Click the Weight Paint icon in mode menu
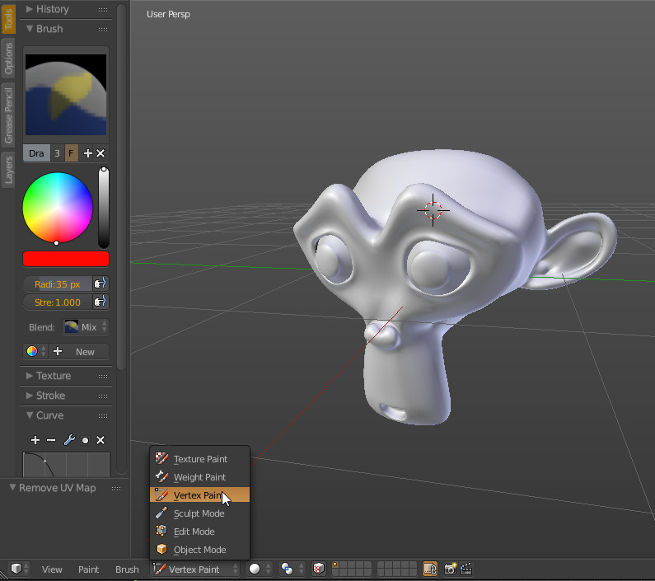Viewport: 655px width, 581px height. coord(161,476)
